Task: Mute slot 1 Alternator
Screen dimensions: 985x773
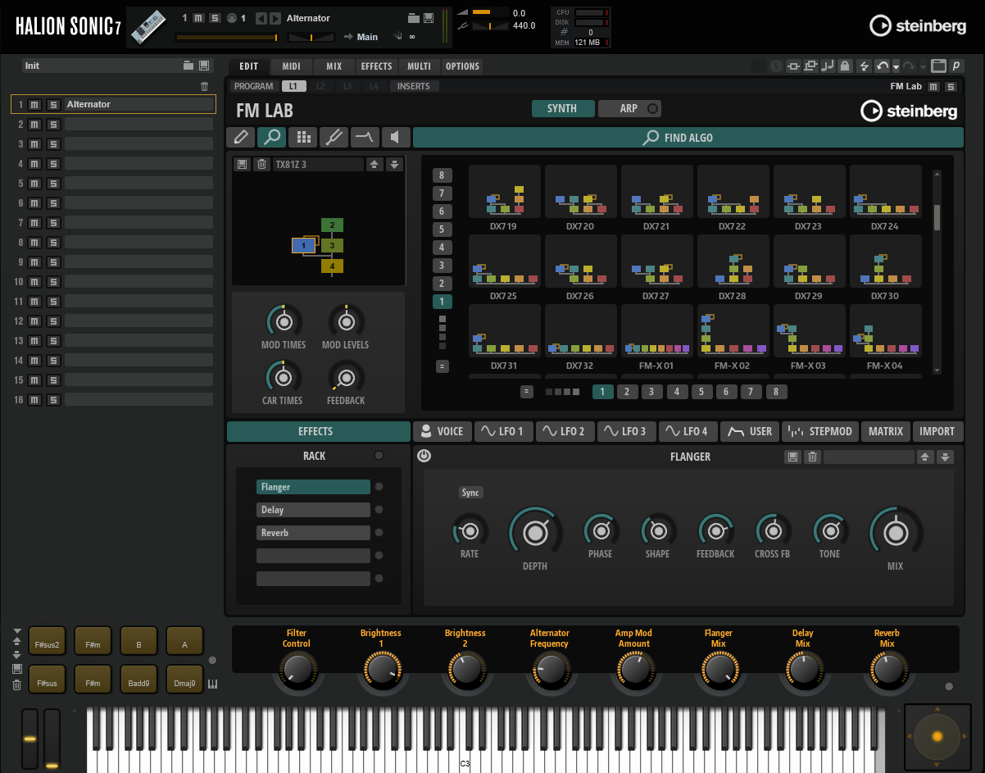Action: (x=34, y=105)
